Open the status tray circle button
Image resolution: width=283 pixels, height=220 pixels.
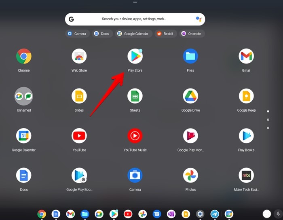[267, 214]
